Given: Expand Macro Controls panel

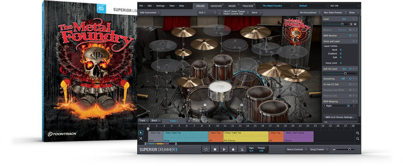Looking at the screenshot, I should (x=296, y=149).
